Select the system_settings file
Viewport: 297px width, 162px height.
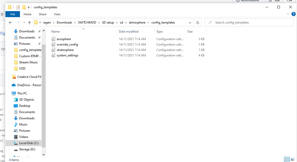(67, 56)
